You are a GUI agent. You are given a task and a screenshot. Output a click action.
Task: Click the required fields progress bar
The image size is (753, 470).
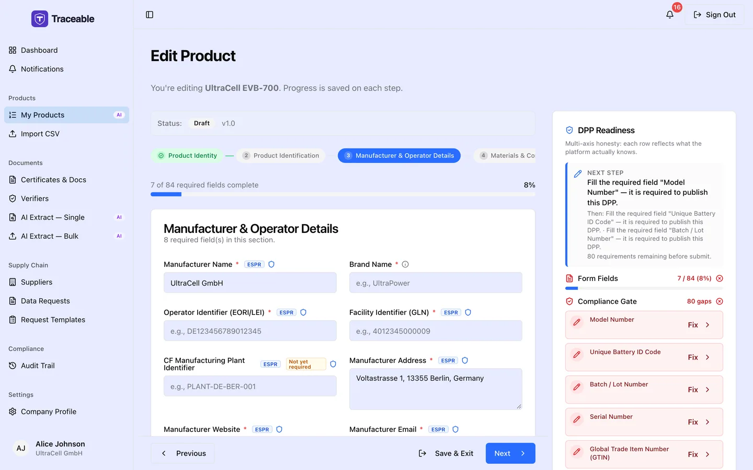[343, 194]
